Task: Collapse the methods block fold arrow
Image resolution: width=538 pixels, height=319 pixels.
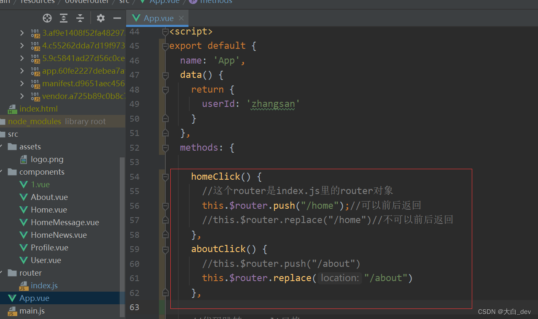Action: click(x=165, y=148)
